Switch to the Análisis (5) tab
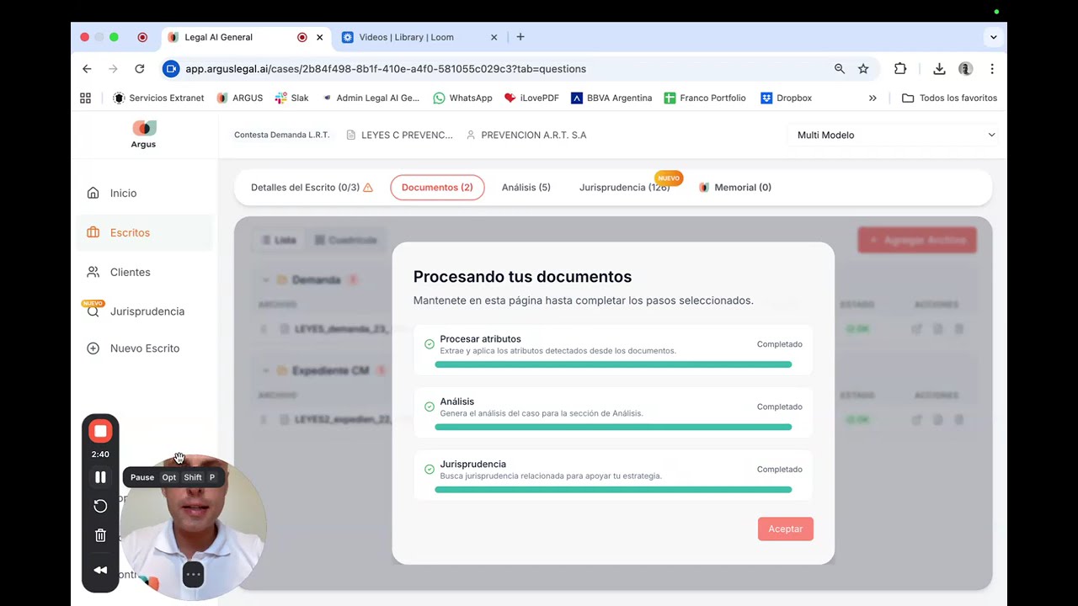 point(526,188)
